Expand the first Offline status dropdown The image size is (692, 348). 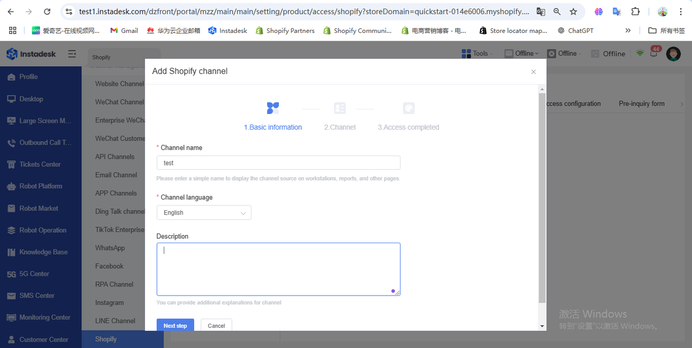522,53
